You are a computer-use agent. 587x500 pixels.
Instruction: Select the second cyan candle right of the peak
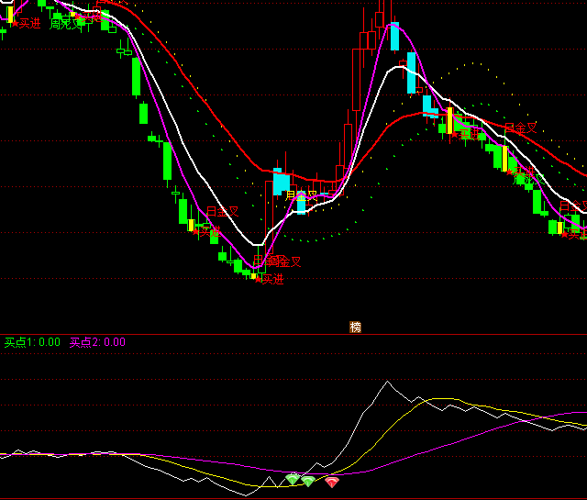click(x=428, y=106)
